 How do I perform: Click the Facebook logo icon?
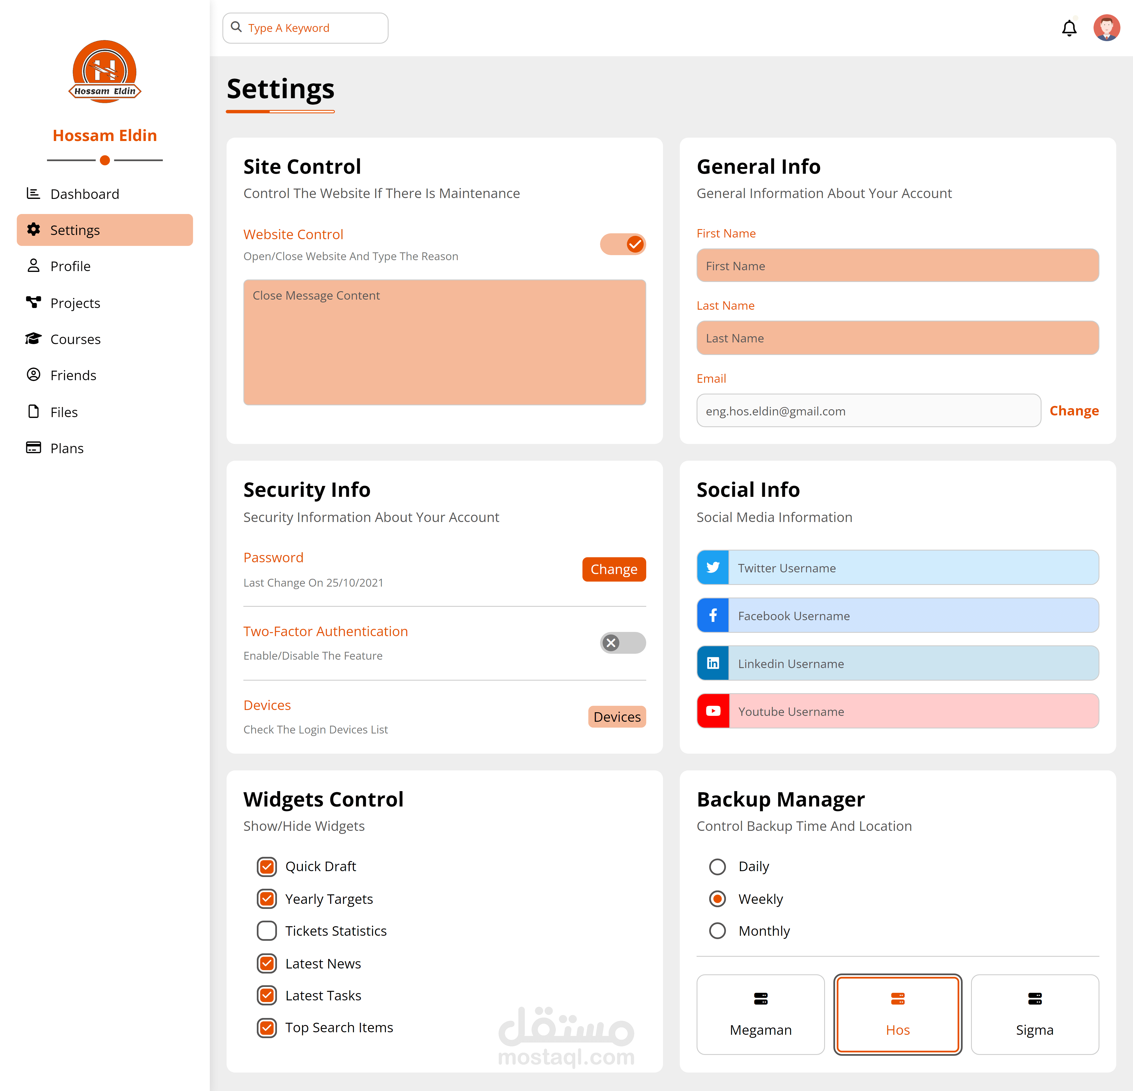click(713, 615)
